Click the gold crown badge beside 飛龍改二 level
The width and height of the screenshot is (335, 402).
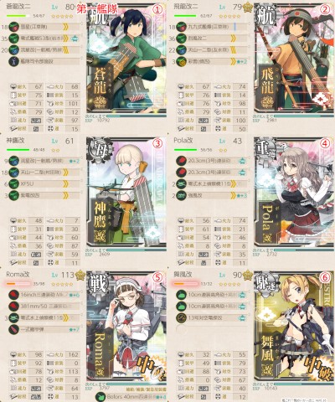247,8
